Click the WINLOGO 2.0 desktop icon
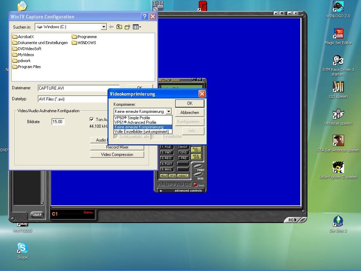 pos(338,10)
